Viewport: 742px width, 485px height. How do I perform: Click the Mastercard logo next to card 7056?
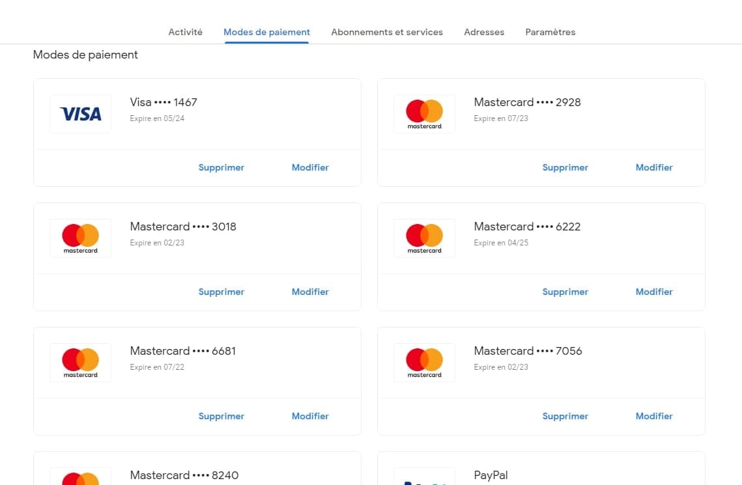pyautogui.click(x=424, y=362)
